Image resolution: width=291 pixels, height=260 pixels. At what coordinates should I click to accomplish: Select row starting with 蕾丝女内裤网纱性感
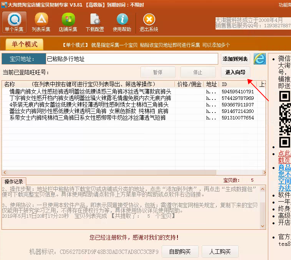(134, 111)
